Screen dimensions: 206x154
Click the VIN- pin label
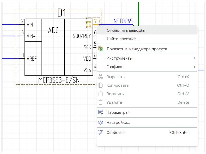pyautogui.click(x=31, y=36)
